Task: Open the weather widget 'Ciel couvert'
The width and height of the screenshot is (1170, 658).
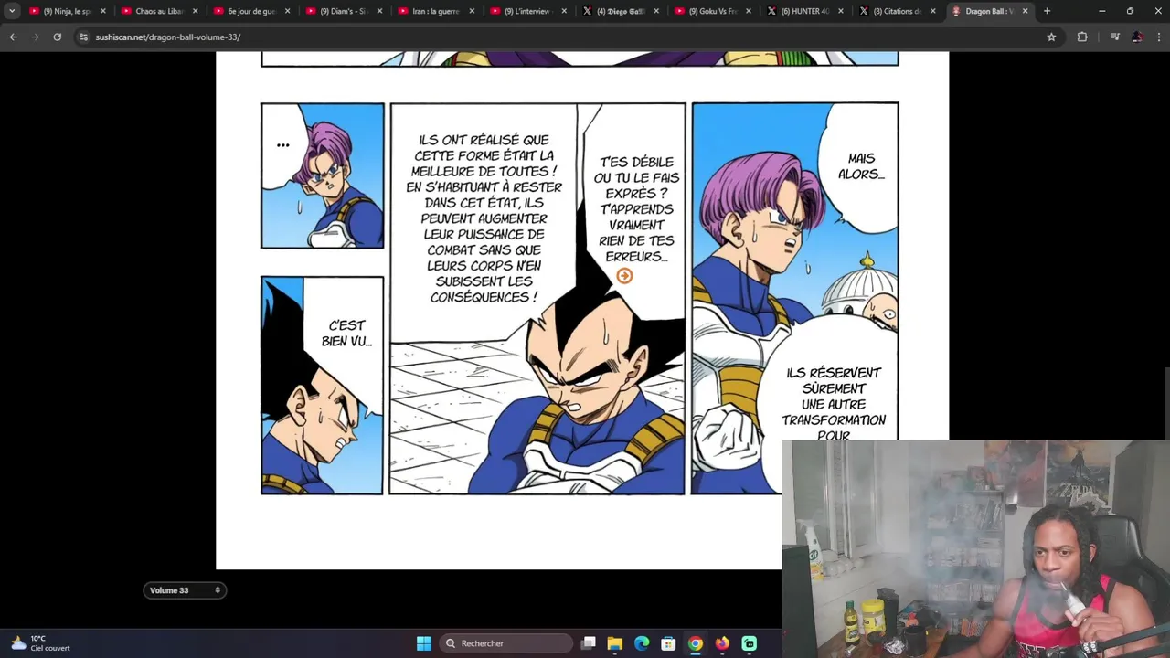Action: [x=39, y=643]
